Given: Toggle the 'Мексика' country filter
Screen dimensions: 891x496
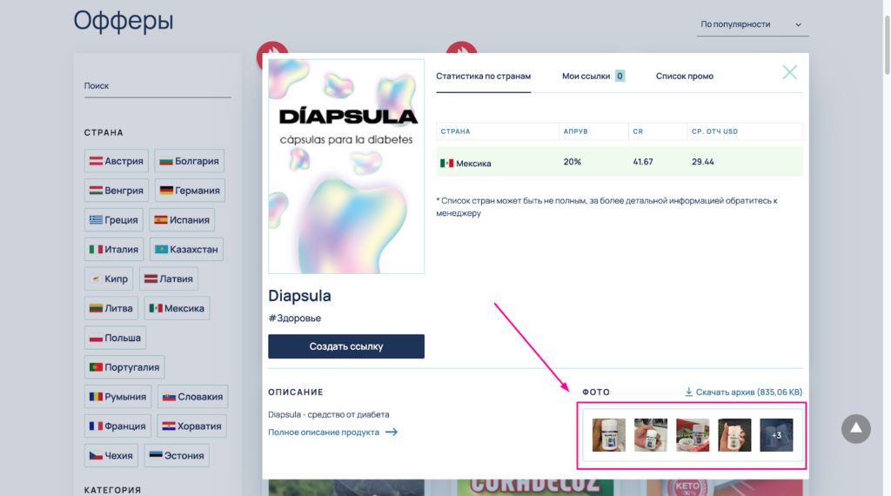Looking at the screenshot, I should pyautogui.click(x=178, y=308).
